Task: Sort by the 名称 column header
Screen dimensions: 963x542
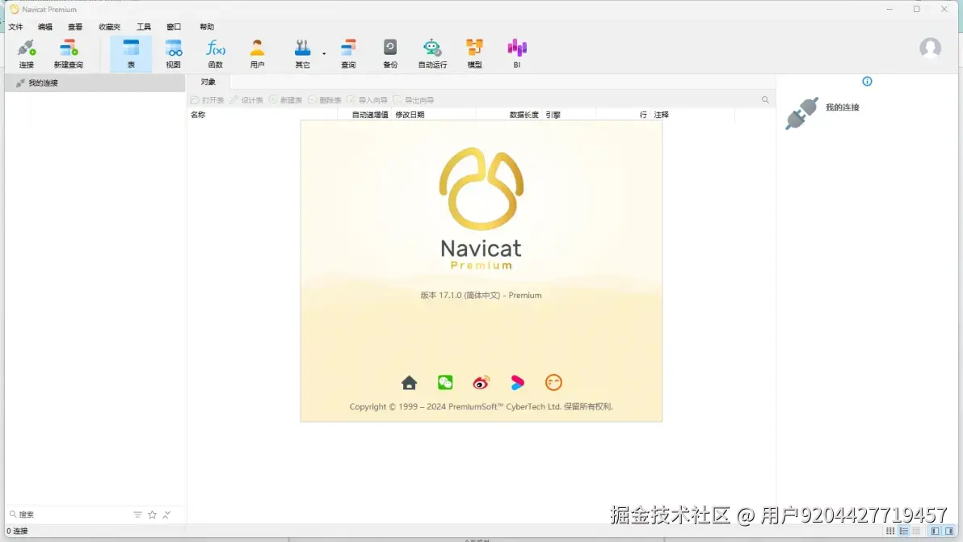Action: (198, 115)
